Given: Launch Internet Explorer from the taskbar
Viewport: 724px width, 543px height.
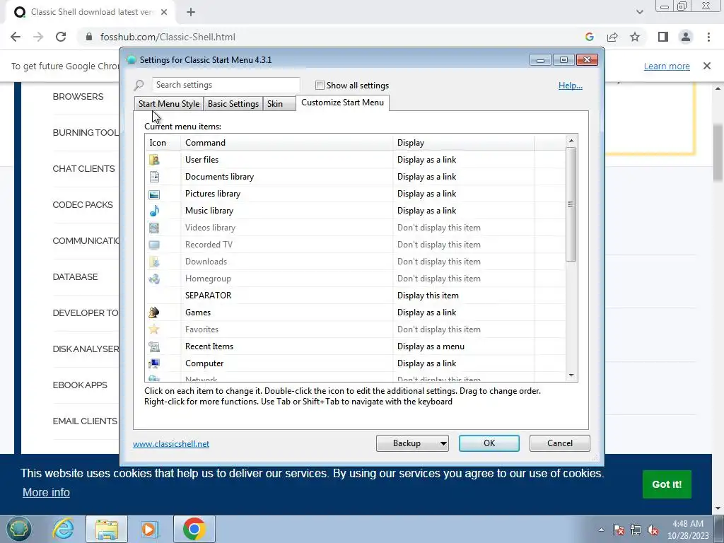Looking at the screenshot, I should 63,529.
